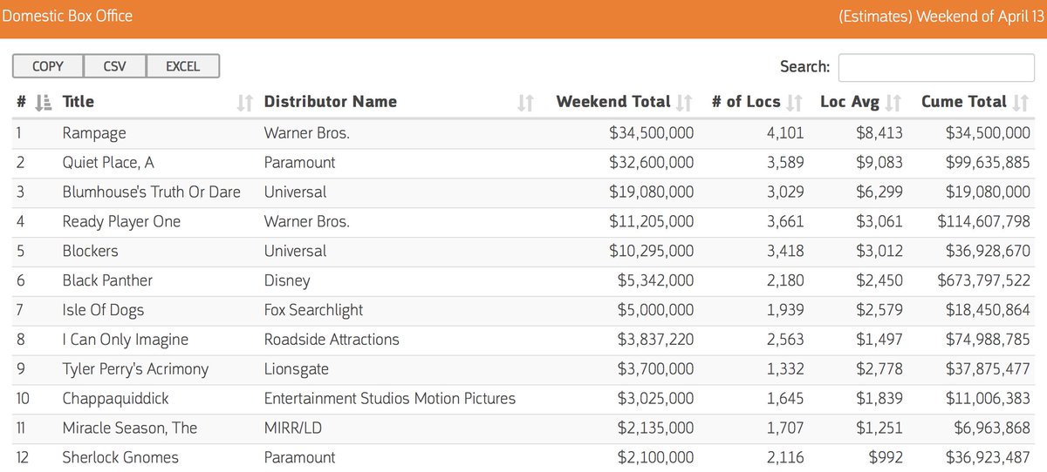Click Fox Searchlight distributor cell

[x=313, y=310]
